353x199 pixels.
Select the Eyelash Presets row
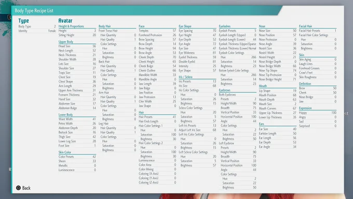238,31
